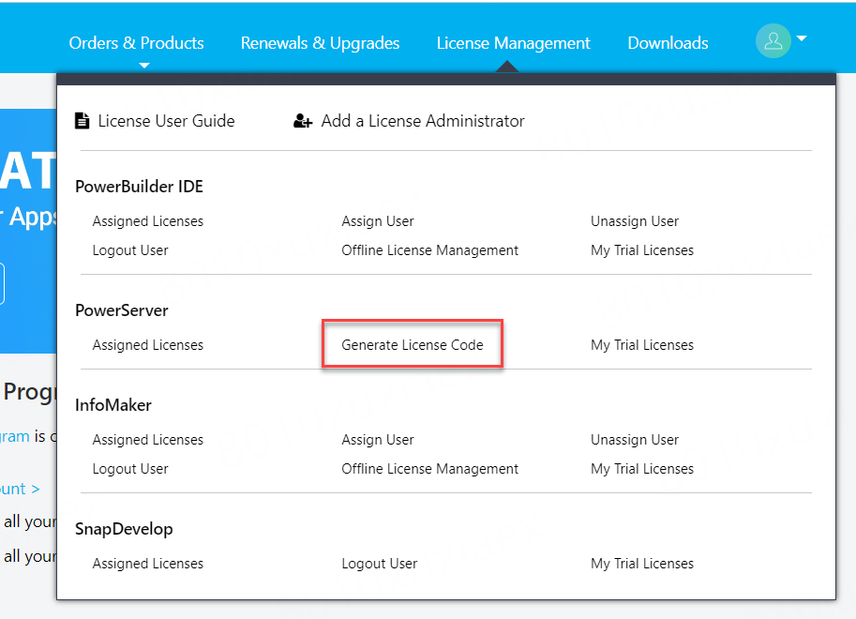The height and width of the screenshot is (619, 856).
Task: Click Logout User under InfoMaker
Action: click(130, 469)
